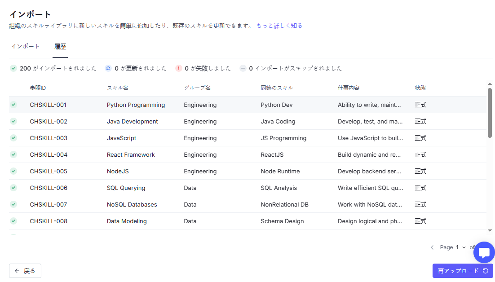This screenshot has height=282, width=495.
Task: Click the 戻る back button
Action: 25,271
